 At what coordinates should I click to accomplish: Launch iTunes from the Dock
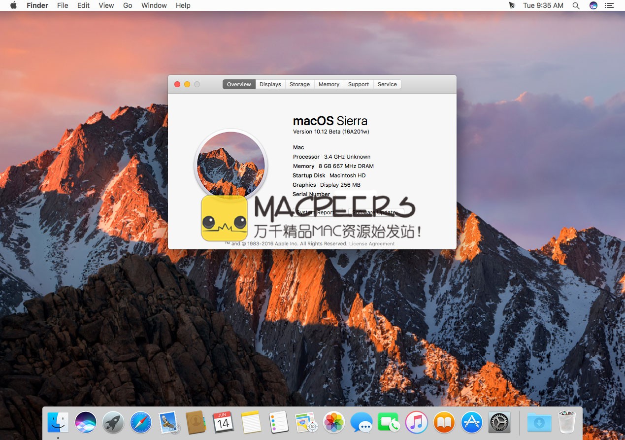point(416,423)
